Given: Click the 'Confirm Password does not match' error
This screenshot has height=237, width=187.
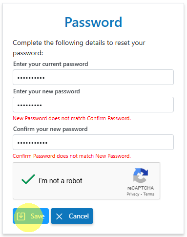Looking at the screenshot, I should point(72,156).
